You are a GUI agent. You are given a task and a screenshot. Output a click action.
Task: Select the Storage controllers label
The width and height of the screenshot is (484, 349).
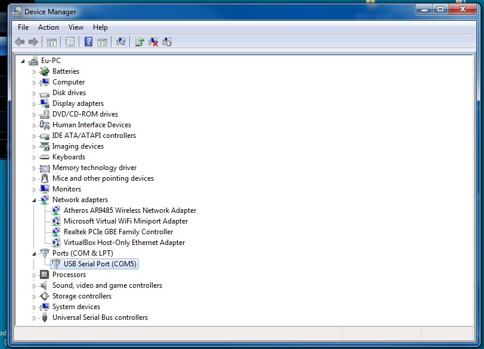click(82, 296)
